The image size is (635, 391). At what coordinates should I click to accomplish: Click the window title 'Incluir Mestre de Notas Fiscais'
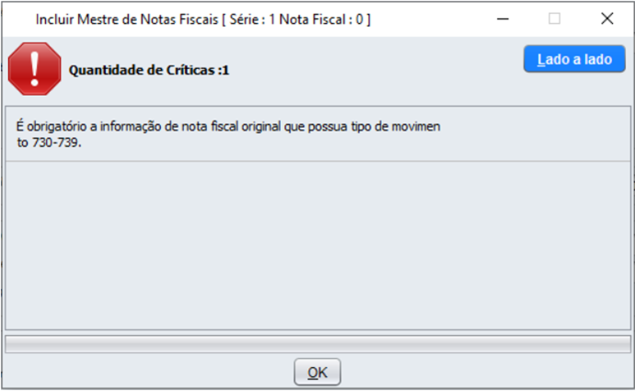coord(127,19)
